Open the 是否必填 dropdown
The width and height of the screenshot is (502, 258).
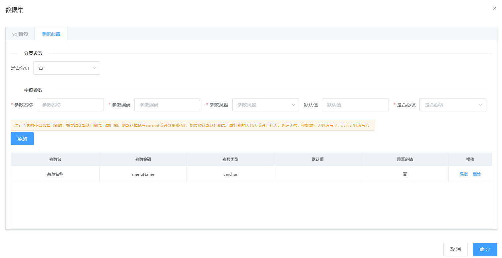pyautogui.click(x=452, y=104)
